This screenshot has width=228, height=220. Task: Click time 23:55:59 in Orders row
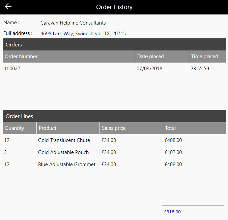[200, 69]
